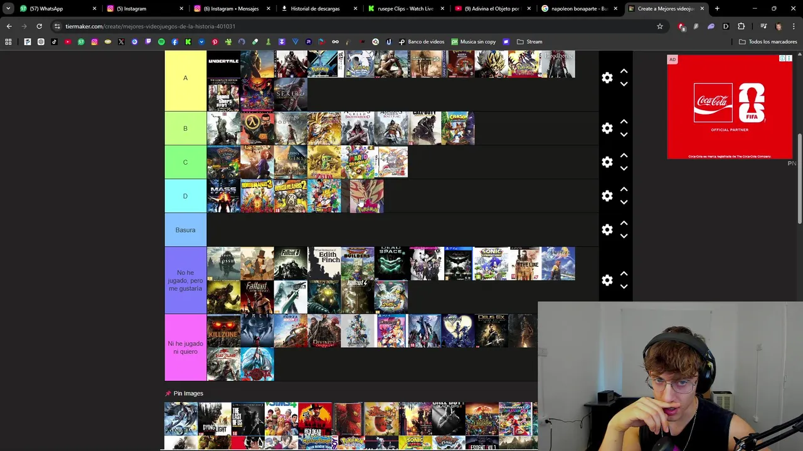
Task: Open a new browser tab
Action: tap(717, 9)
